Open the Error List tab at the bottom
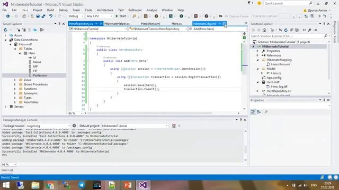 (x=7, y=170)
